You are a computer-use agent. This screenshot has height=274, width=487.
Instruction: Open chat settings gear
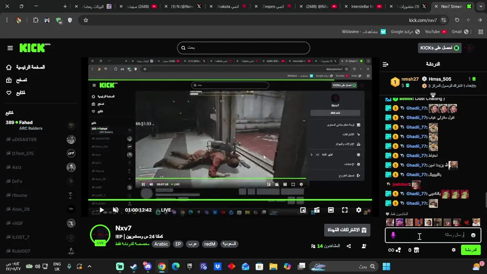[x=454, y=250]
